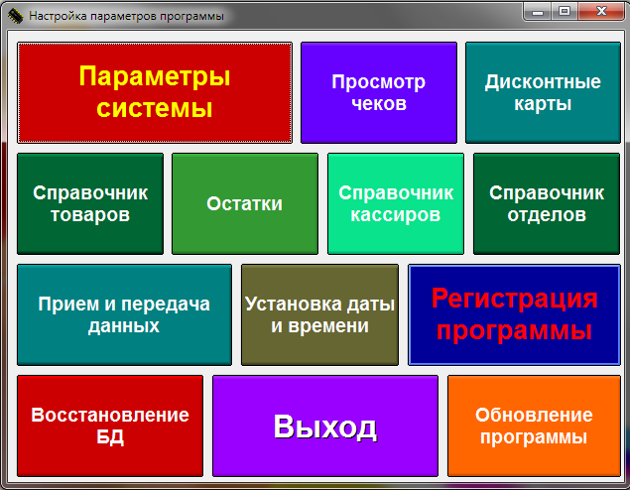This screenshot has width=630, height=490.
Task: Open Установка даты и времени
Action: coord(319,314)
